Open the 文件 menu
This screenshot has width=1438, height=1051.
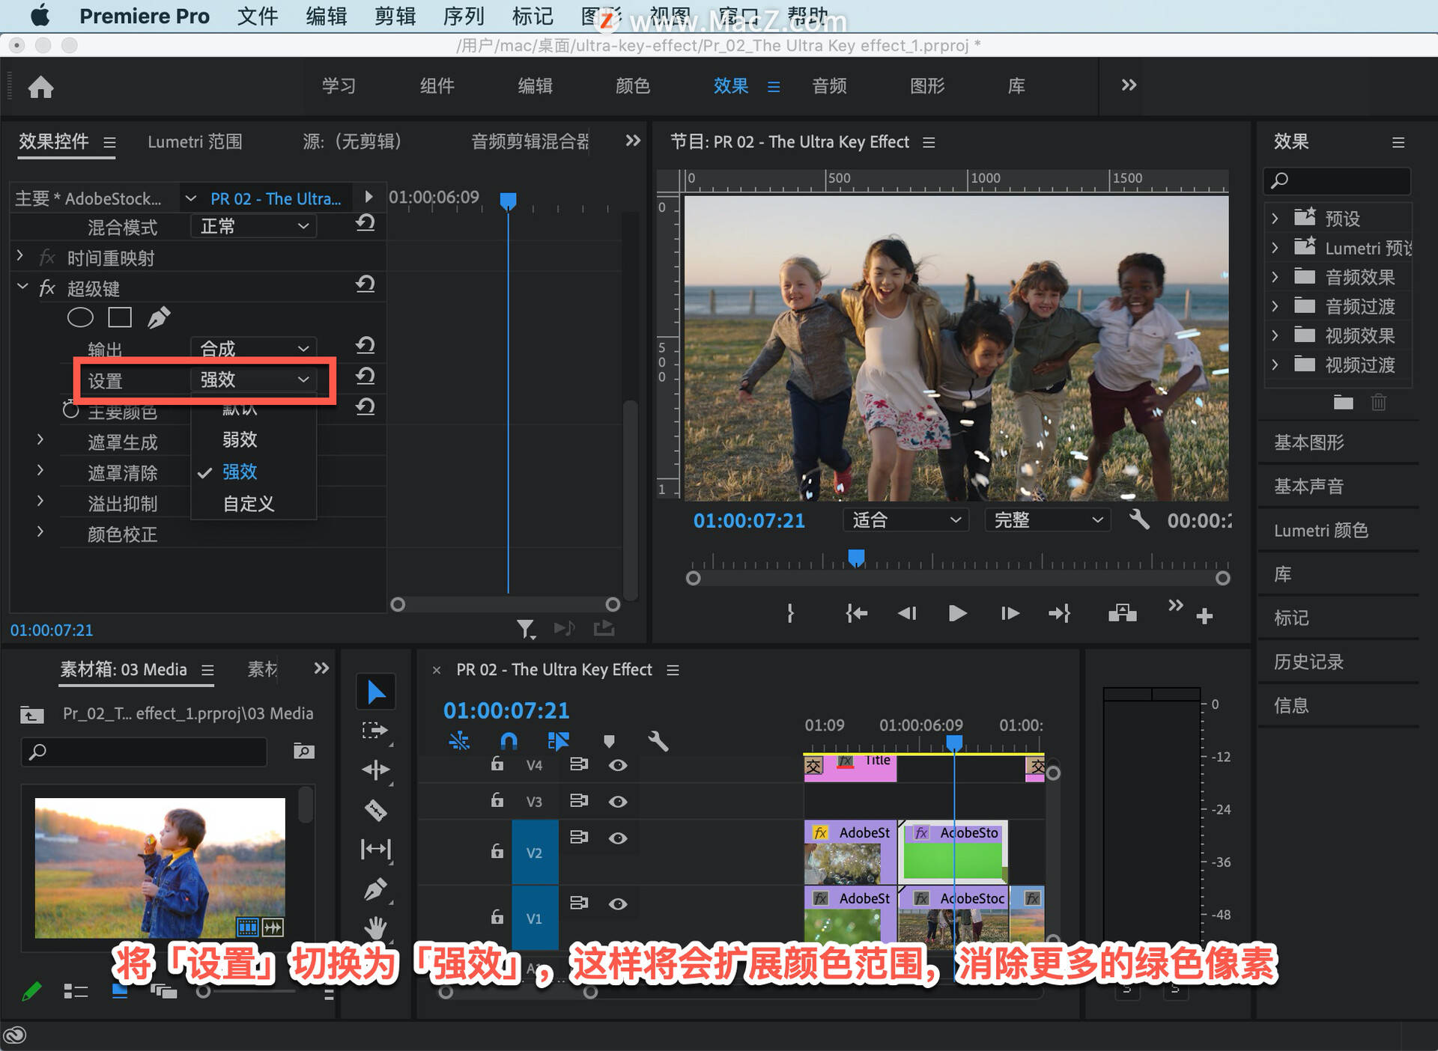(x=258, y=16)
